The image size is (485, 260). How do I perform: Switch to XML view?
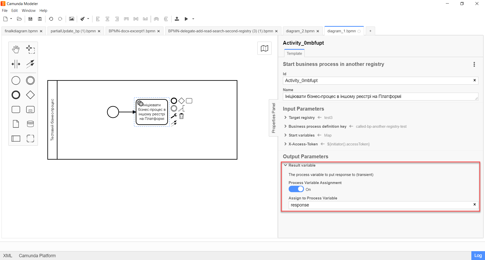click(x=8, y=256)
